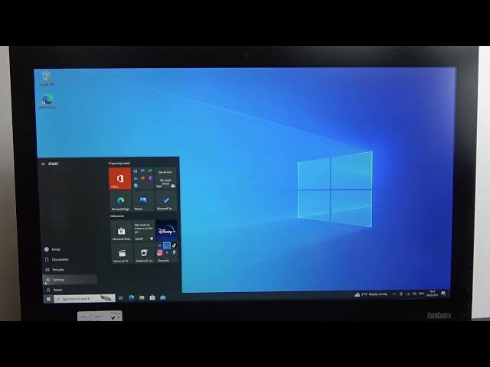Open the taskbar clock and date
The image size is (490, 367).
(433, 294)
